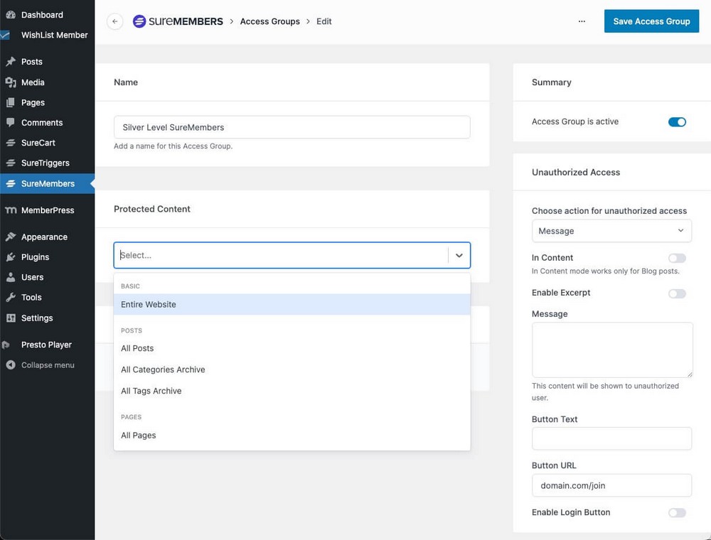Click the Users person icon

tap(11, 277)
